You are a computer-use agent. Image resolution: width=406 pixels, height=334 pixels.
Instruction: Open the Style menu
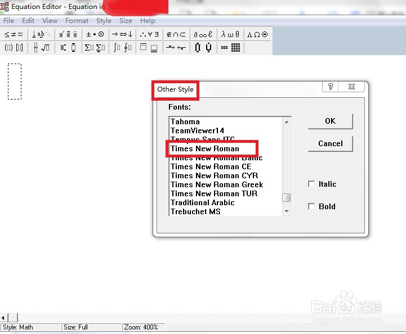pos(104,21)
